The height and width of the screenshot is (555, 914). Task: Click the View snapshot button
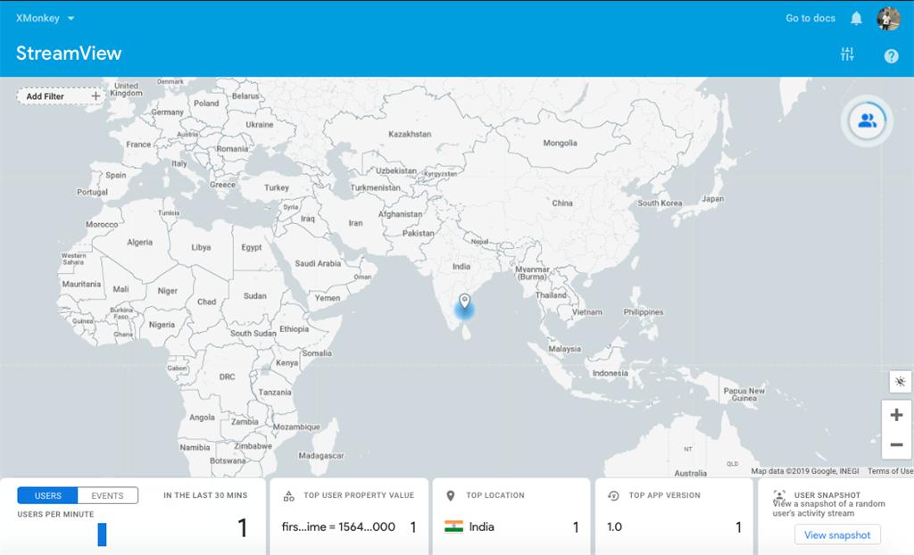[x=837, y=534]
